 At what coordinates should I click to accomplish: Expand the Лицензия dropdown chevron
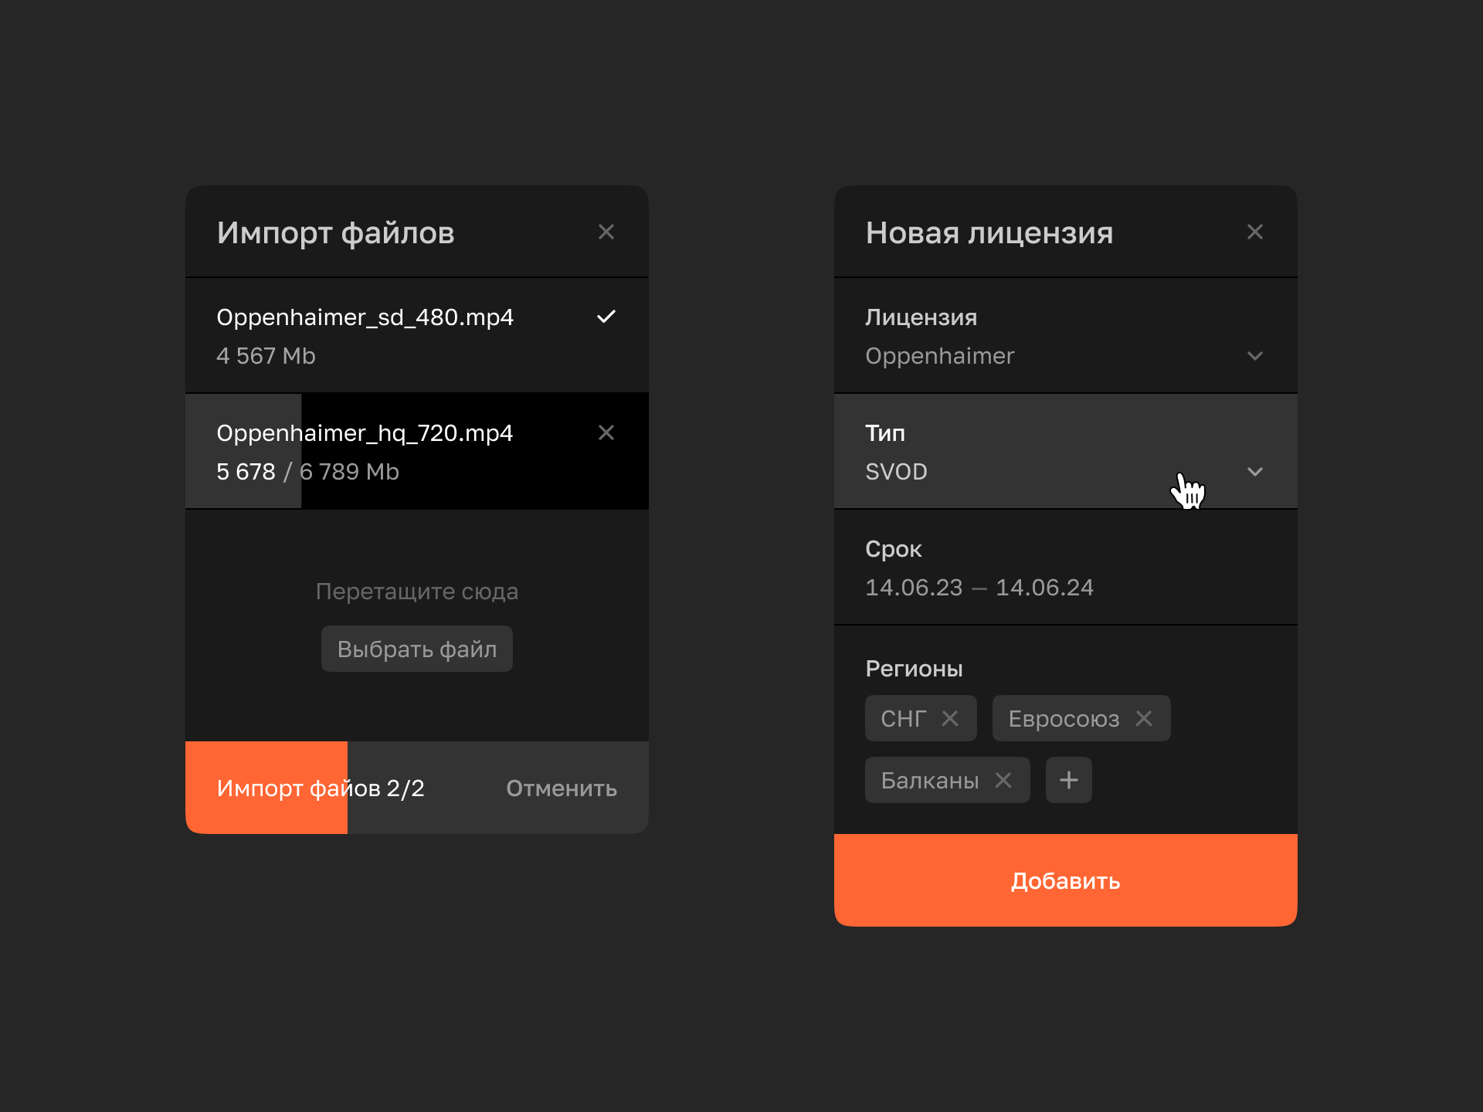[x=1255, y=356]
